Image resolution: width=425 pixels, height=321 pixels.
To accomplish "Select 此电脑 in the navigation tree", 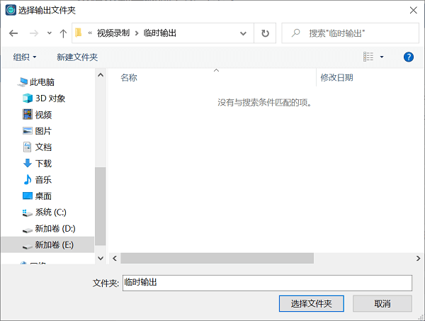I will coord(42,82).
